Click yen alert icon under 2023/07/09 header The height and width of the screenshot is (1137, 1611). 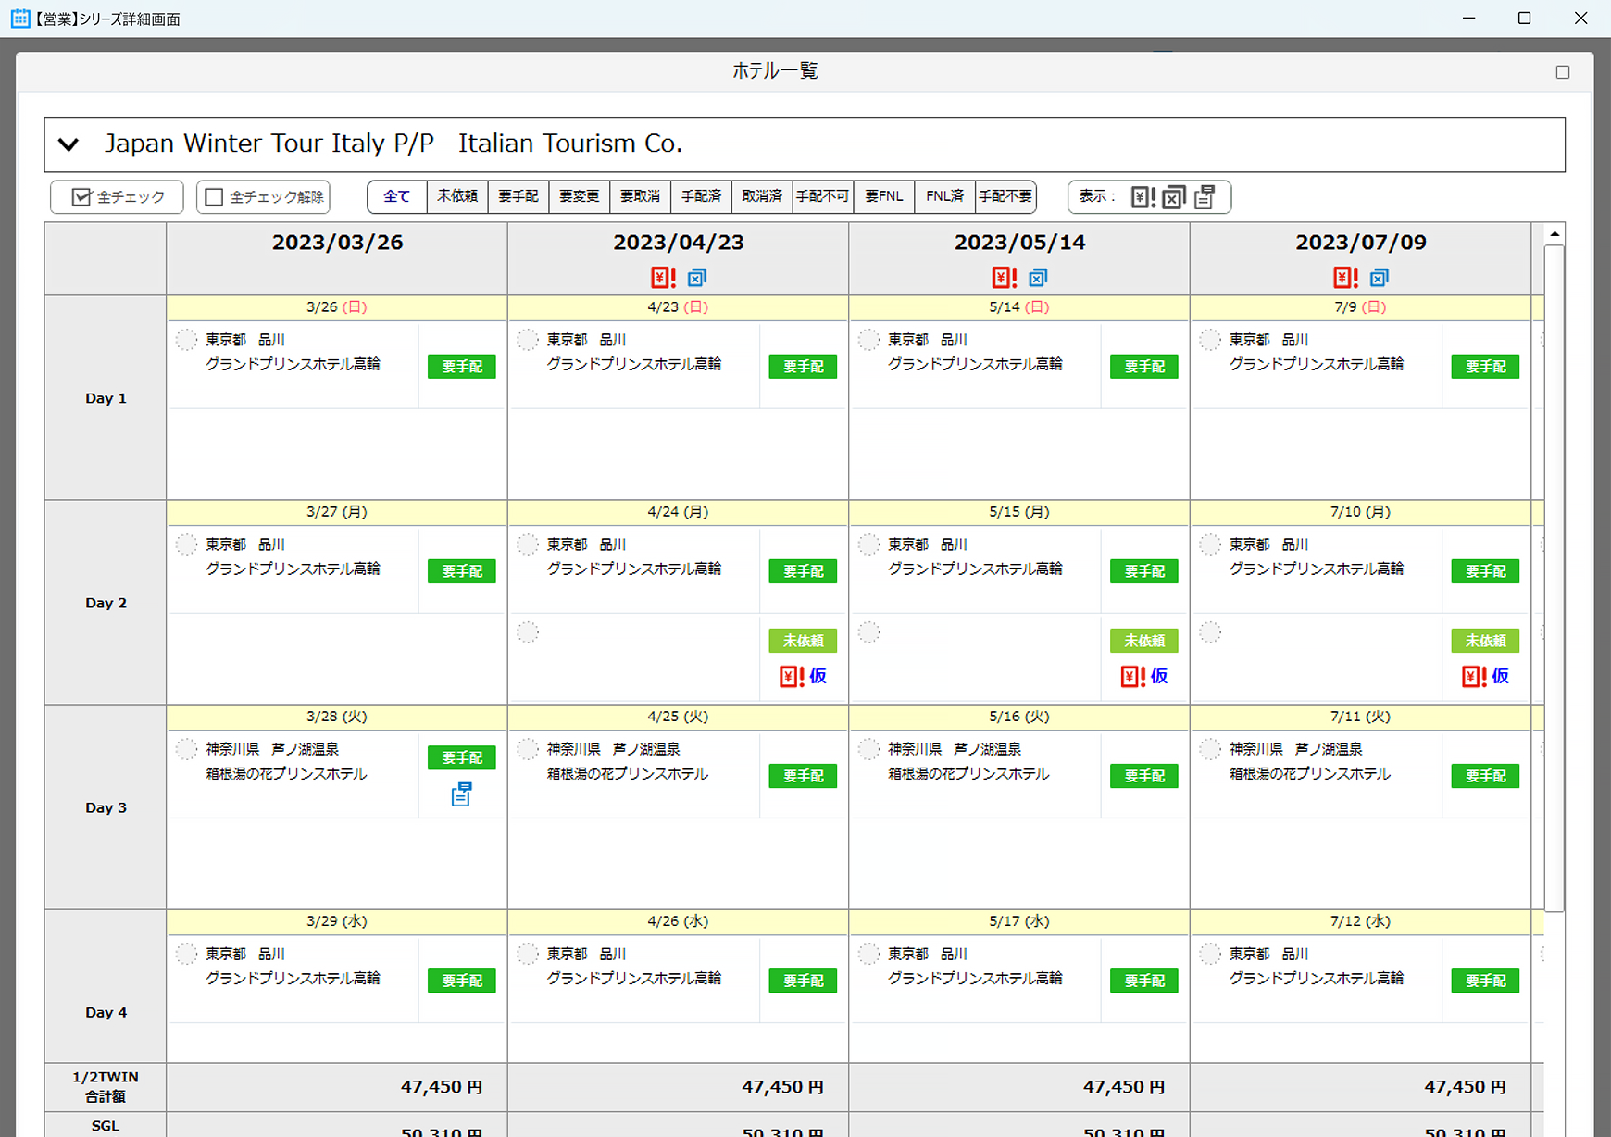point(1346,278)
